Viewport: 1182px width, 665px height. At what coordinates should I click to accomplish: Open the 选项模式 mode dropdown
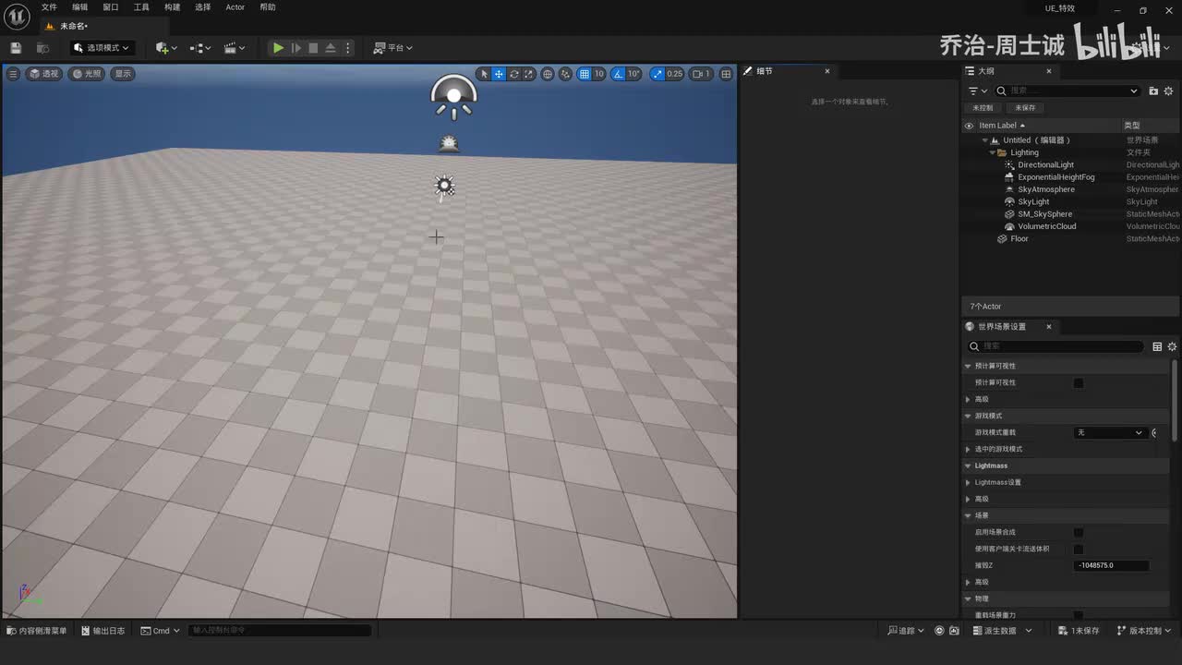click(x=102, y=48)
